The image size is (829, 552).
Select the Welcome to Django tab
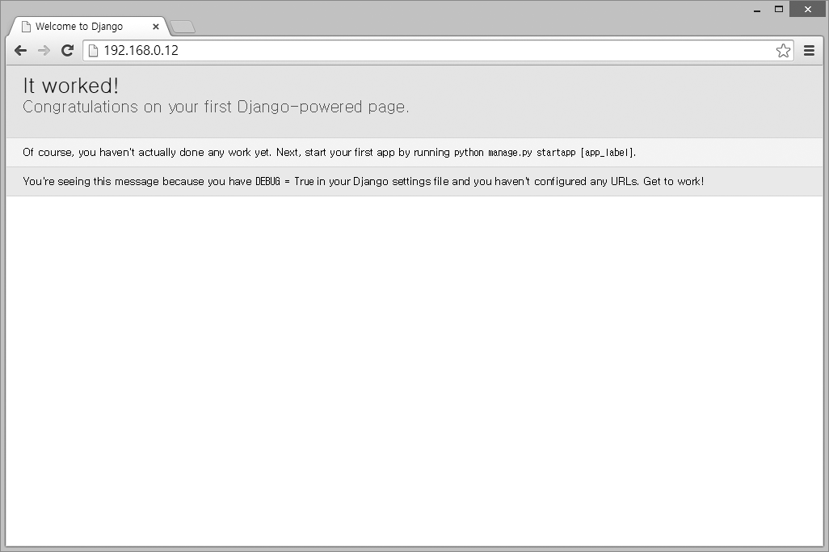pos(79,27)
